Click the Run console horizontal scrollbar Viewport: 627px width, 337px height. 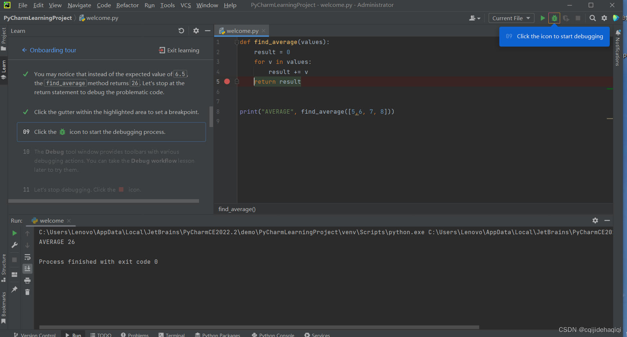coord(259,327)
